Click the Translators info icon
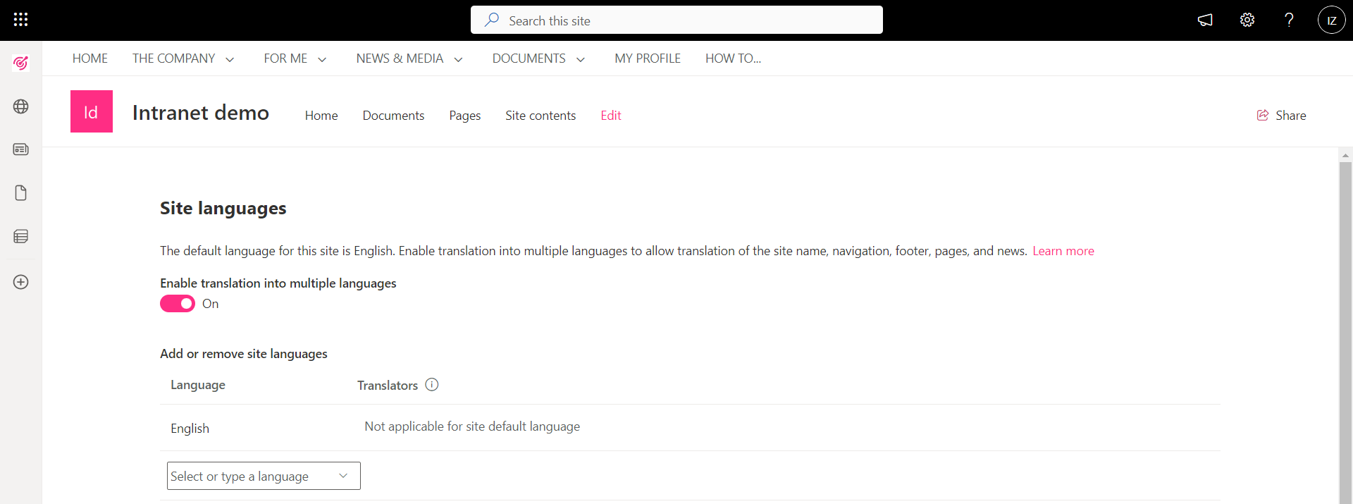Screen dimensions: 1353x504 pos(432,385)
